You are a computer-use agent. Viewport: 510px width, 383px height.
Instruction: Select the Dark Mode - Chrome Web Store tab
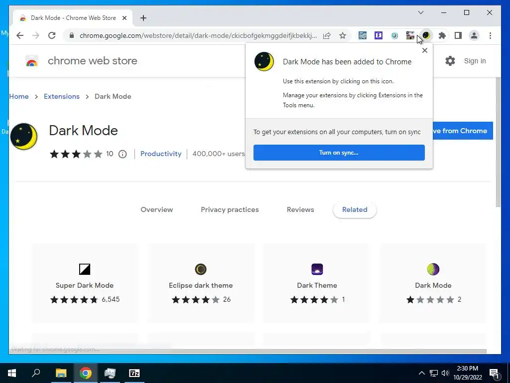(73, 18)
